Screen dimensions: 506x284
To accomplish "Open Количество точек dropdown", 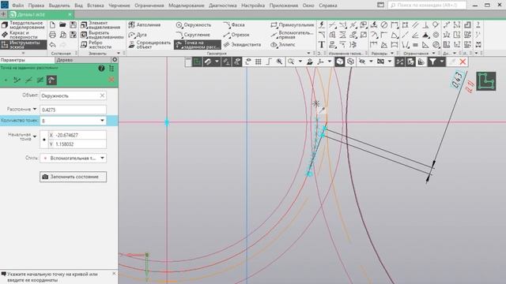I will point(102,121).
